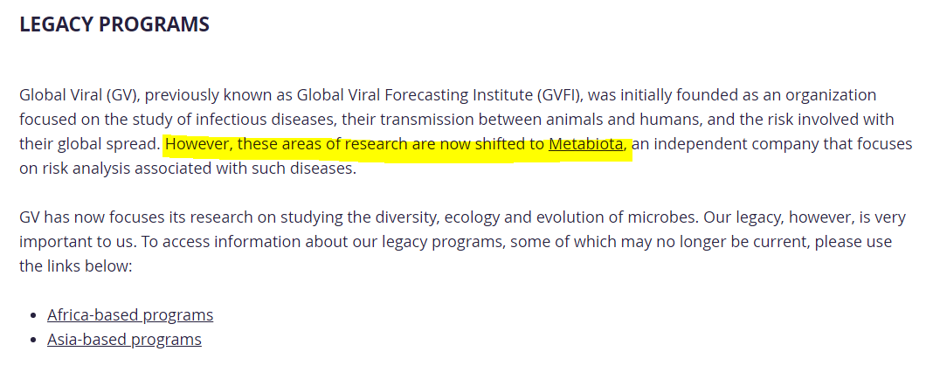This screenshot has width=926, height=386.
Task: Click the yellow highlighted word "However"
Action: [197, 144]
